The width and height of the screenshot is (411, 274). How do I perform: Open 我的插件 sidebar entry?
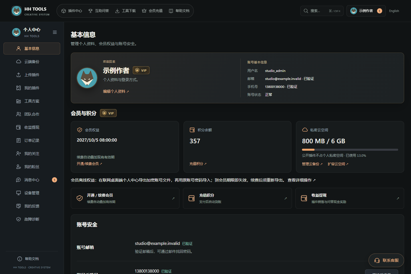point(32,88)
